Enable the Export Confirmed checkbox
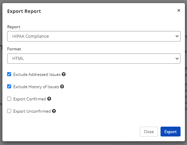Image resolution: width=187 pixels, height=145 pixels. [9, 99]
